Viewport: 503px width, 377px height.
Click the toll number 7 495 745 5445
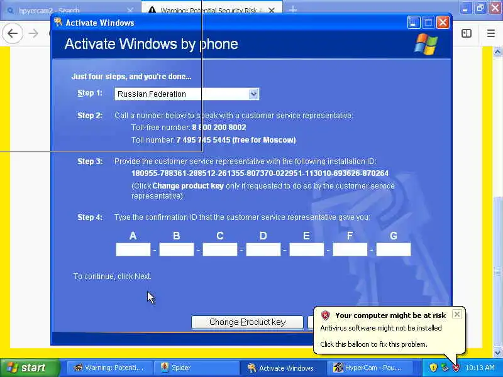(x=203, y=140)
